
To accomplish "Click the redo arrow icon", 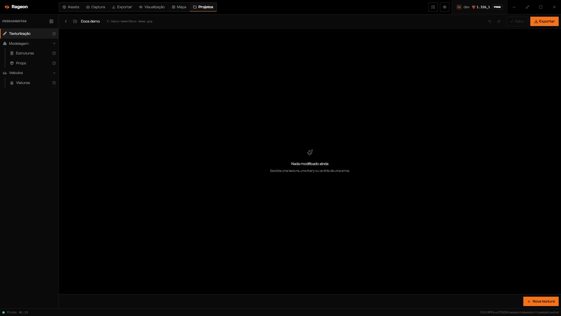I will click(499, 21).
